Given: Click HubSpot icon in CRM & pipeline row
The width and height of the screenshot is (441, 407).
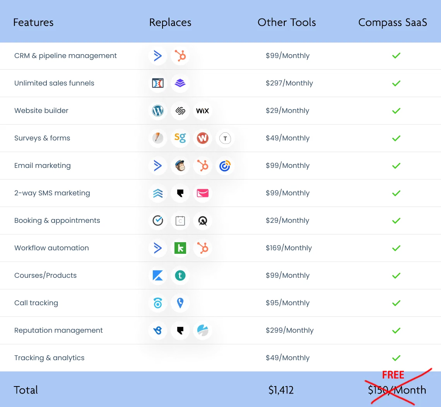Looking at the screenshot, I should 180,56.
